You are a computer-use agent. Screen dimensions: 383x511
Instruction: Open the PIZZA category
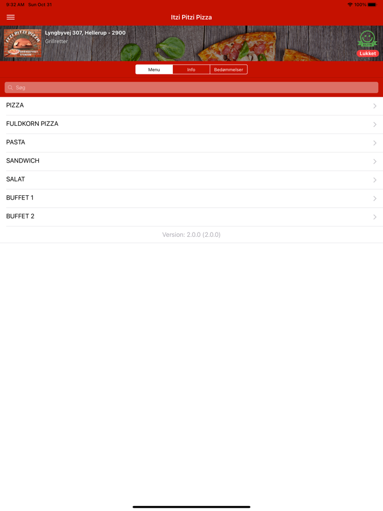click(191, 106)
